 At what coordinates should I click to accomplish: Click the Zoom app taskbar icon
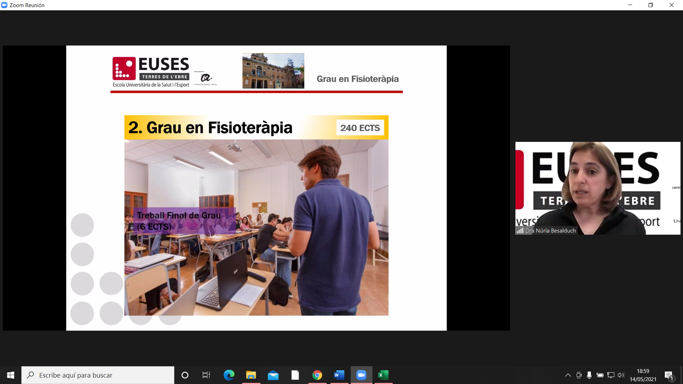point(361,375)
